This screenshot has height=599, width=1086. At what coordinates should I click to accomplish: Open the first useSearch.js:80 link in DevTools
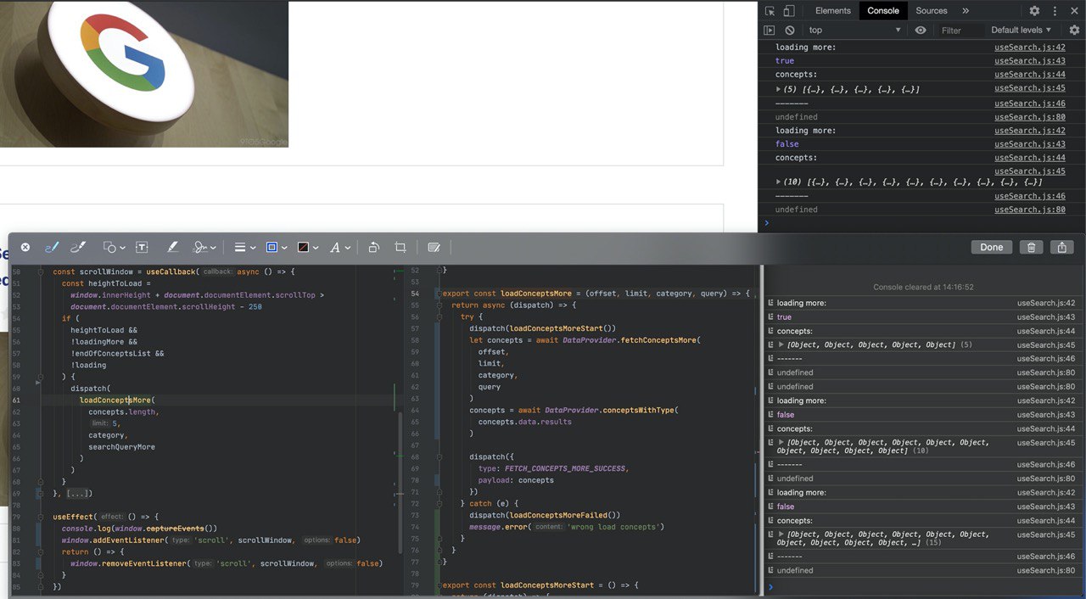[1029, 117]
